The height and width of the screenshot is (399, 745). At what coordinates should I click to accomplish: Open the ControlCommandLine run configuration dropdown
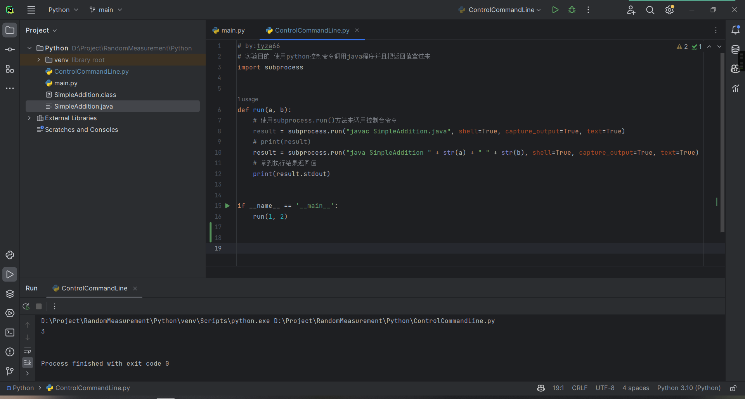499,10
